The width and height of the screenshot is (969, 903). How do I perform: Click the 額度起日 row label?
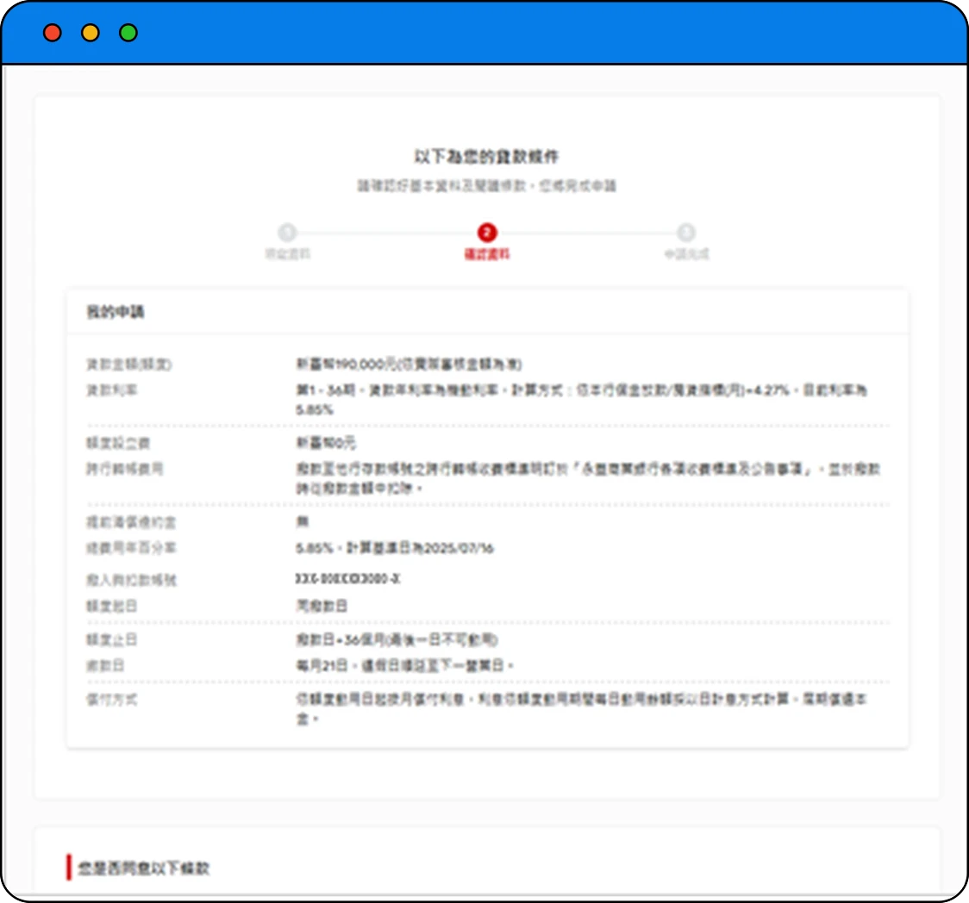pyautogui.click(x=112, y=606)
